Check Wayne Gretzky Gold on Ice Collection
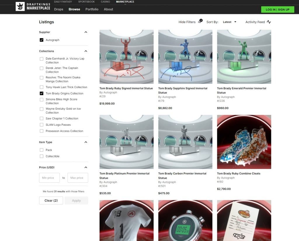The width and height of the screenshot is (299, 241). (x=41, y=109)
